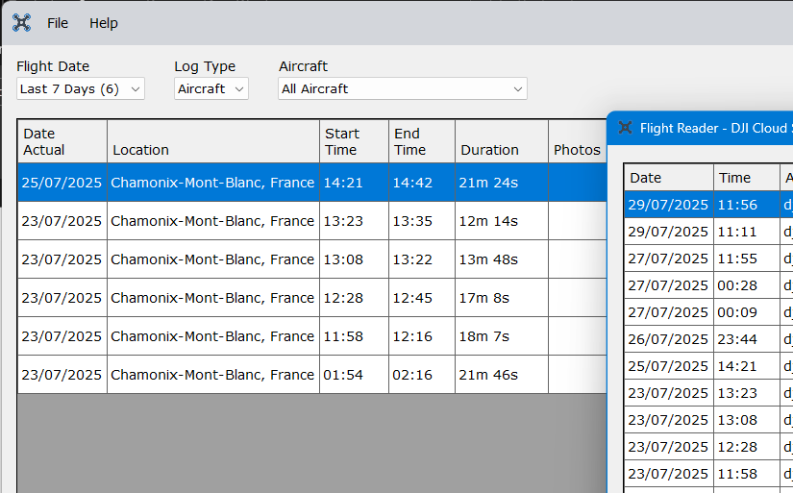Expand the All Aircraft dropdown
Image resolution: width=793 pixels, height=493 pixels.
[402, 88]
